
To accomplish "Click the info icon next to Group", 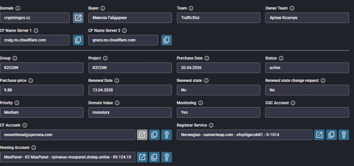I will click(x=15, y=58).
